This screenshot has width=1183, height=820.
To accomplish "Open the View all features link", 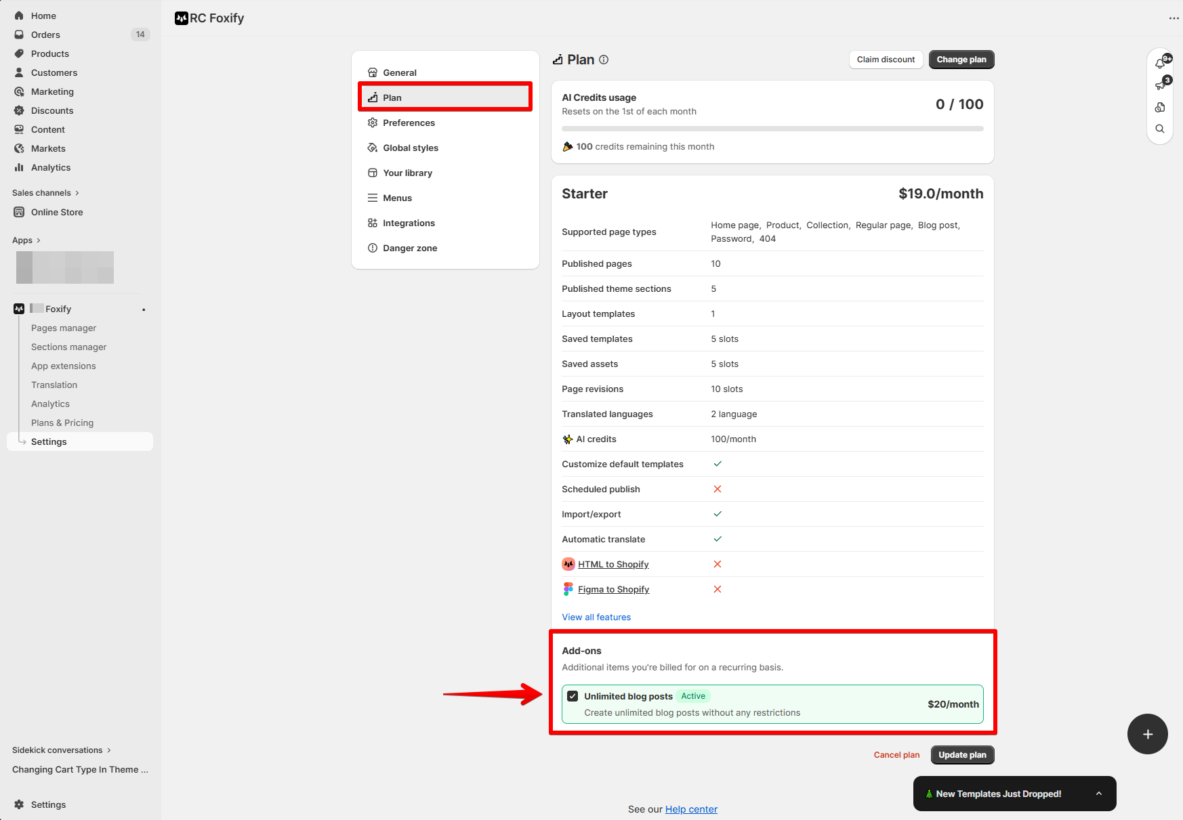I will [x=596, y=617].
